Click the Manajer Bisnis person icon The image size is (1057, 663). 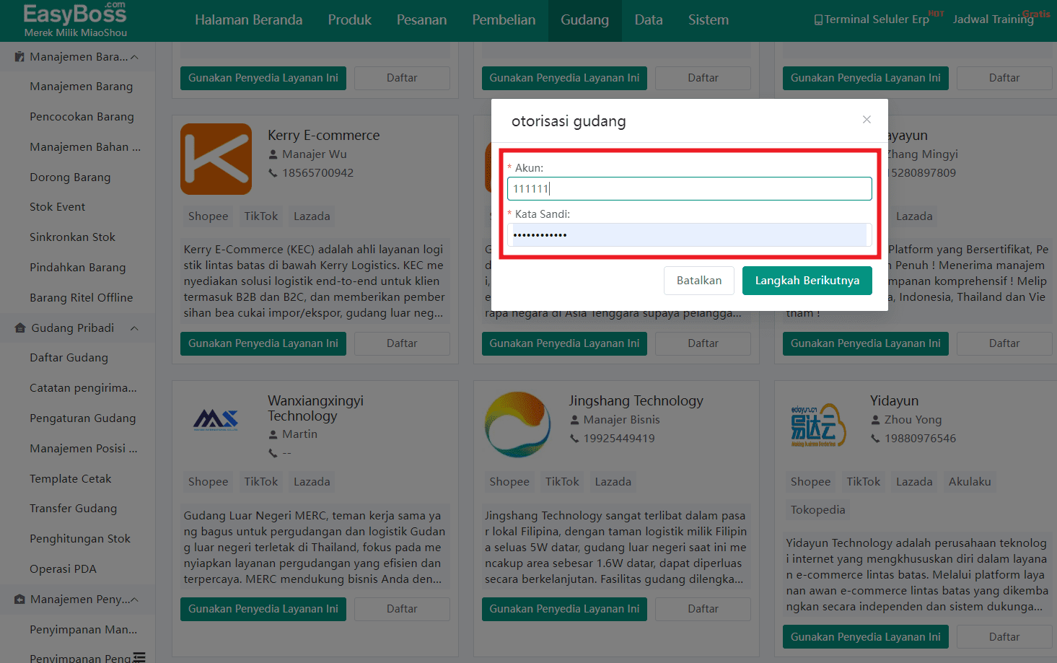pyautogui.click(x=574, y=420)
